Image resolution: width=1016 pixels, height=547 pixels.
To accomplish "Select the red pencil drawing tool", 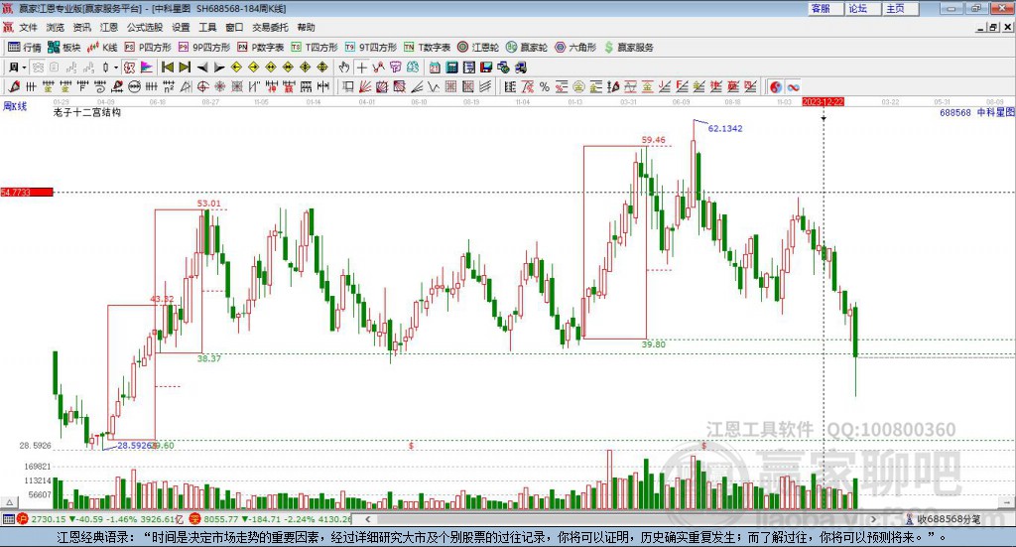I will (x=14, y=86).
